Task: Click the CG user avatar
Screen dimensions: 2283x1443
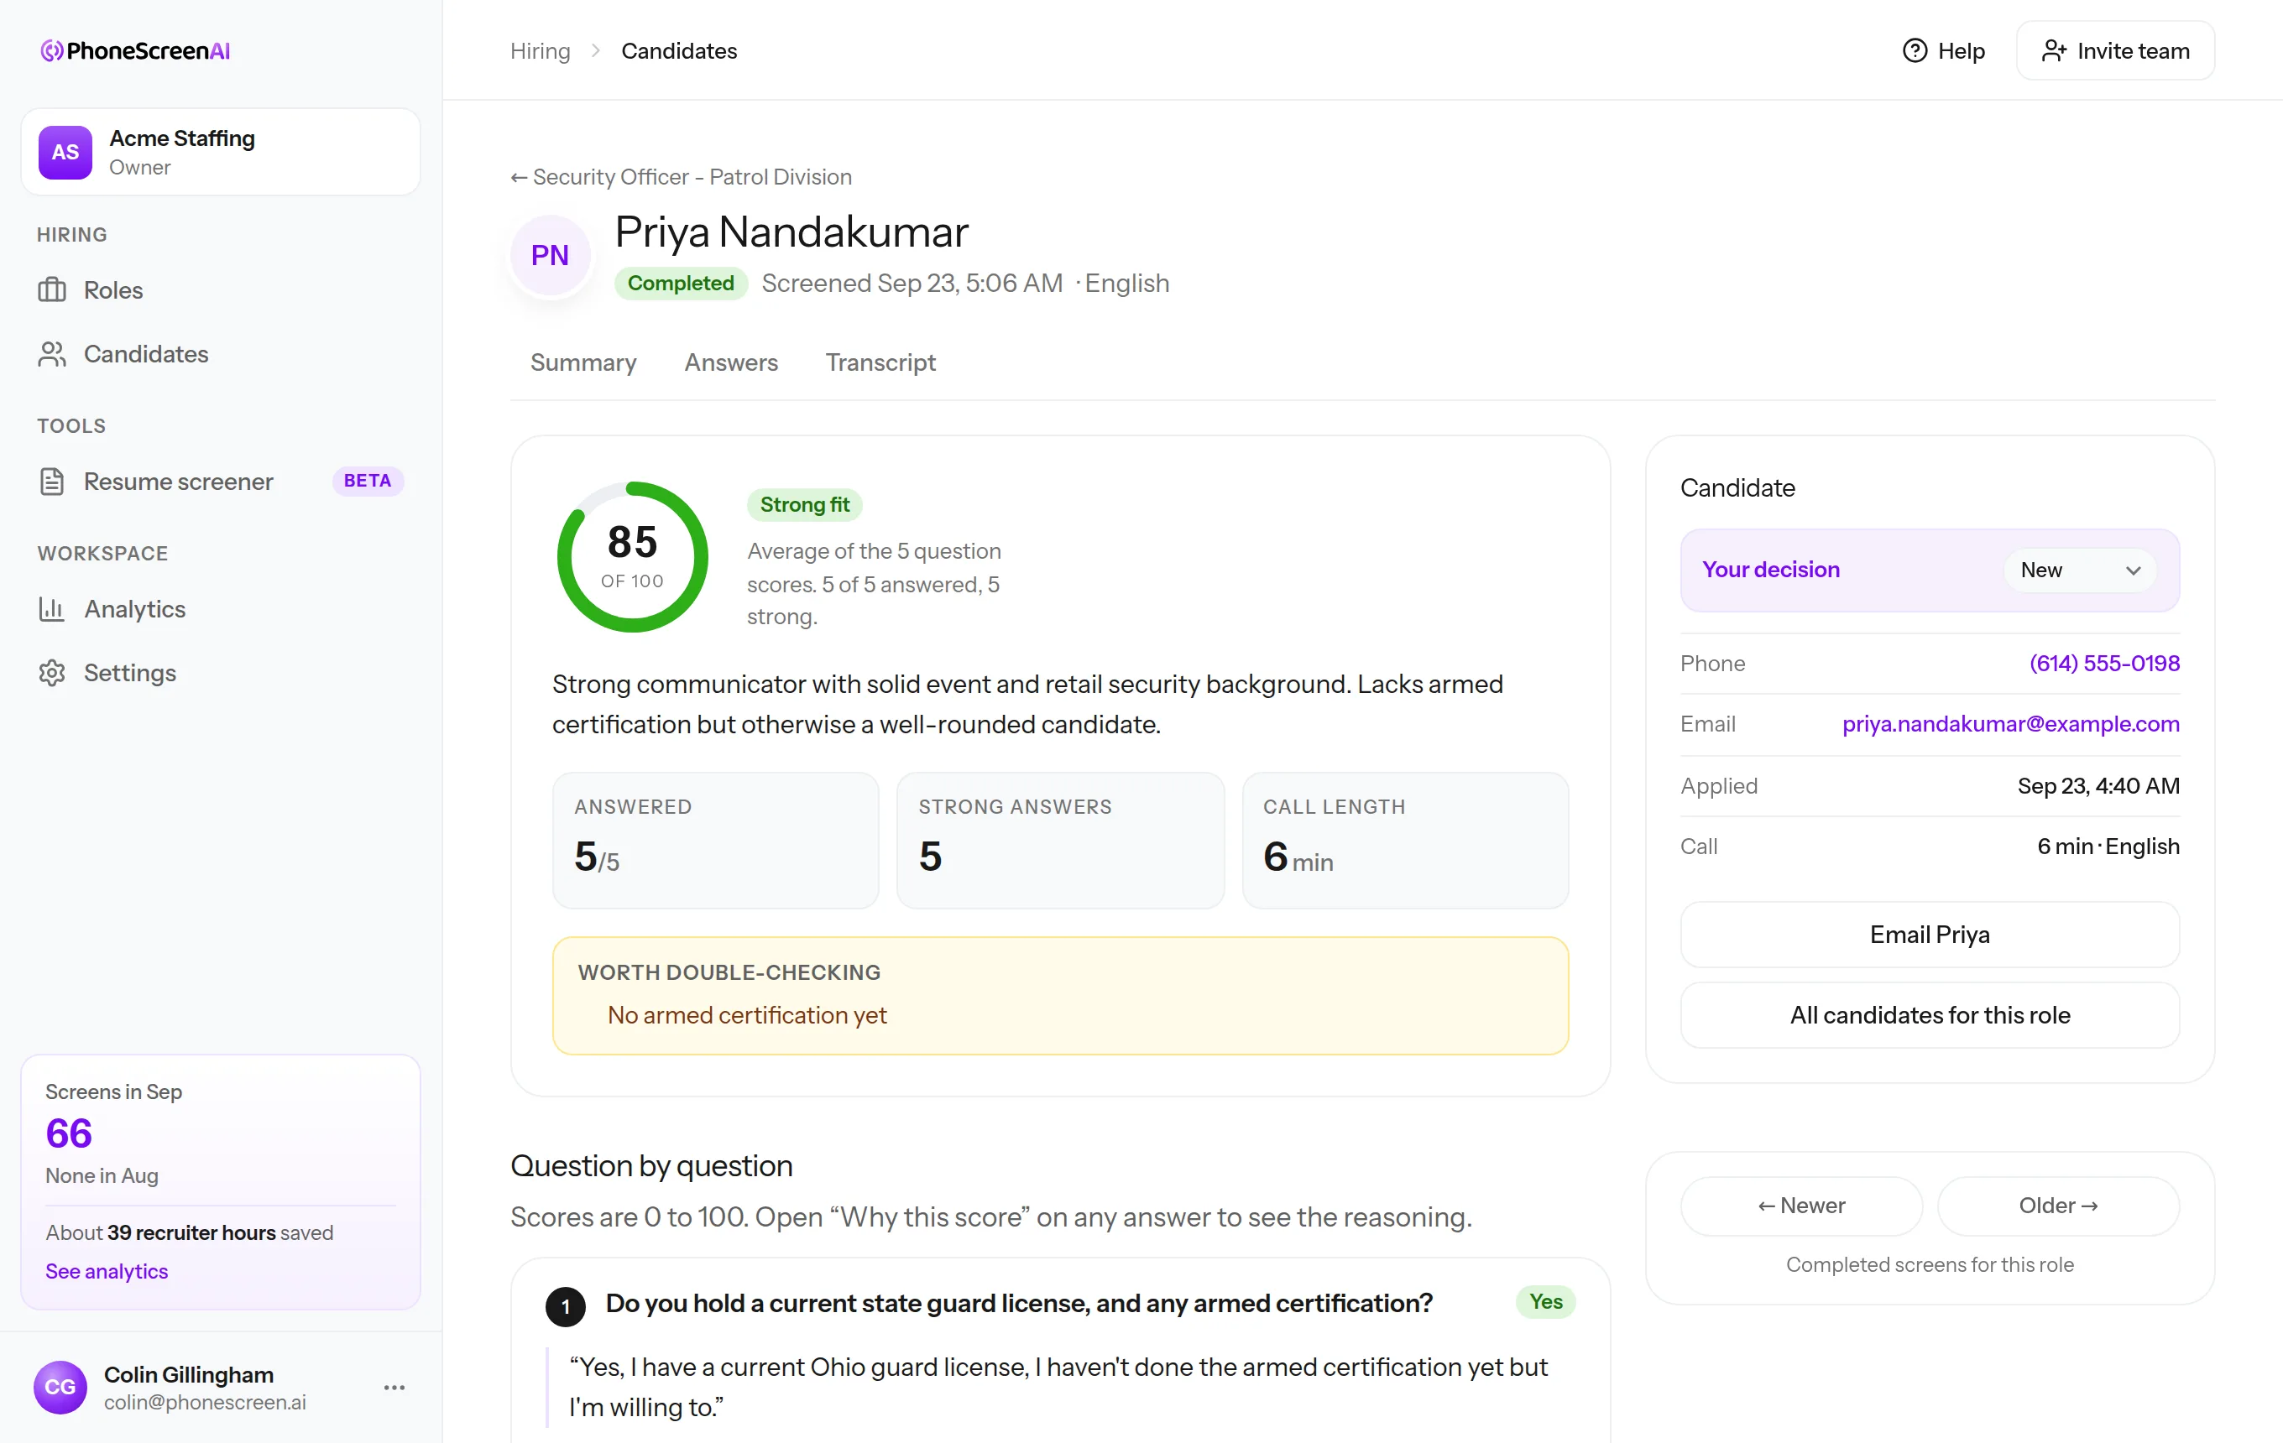Action: [x=60, y=1387]
